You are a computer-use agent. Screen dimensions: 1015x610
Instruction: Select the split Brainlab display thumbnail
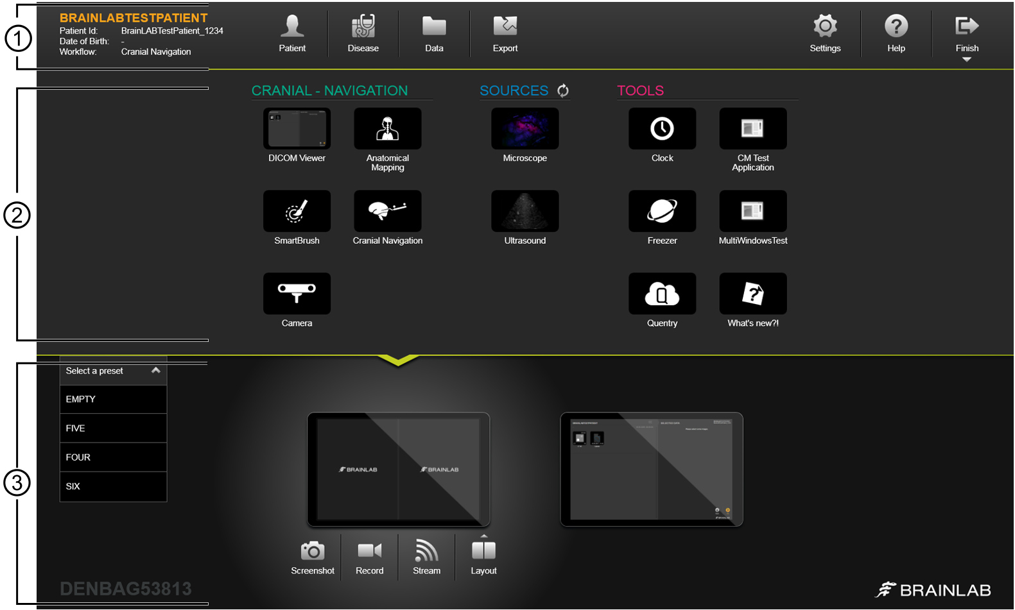(x=399, y=470)
